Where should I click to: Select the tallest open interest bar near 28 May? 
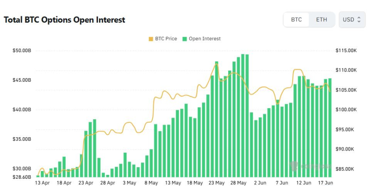242,115
